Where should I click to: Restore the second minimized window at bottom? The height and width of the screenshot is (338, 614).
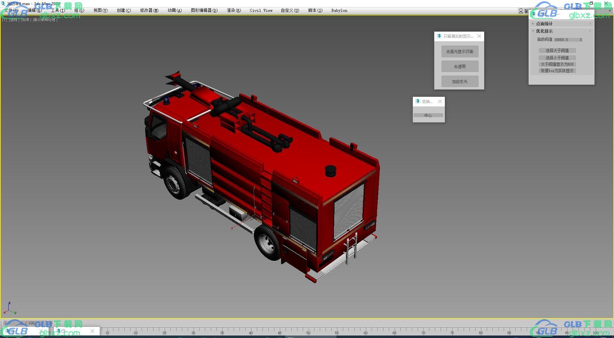(x=63, y=331)
